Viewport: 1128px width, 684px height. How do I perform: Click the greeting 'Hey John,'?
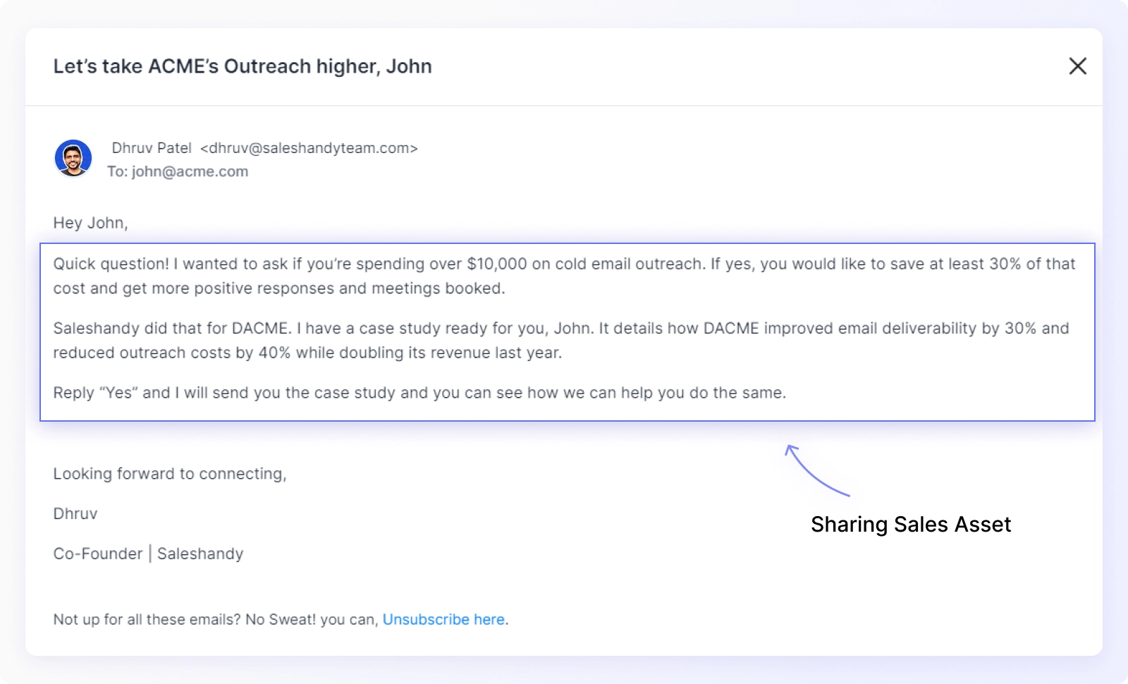[x=90, y=223]
